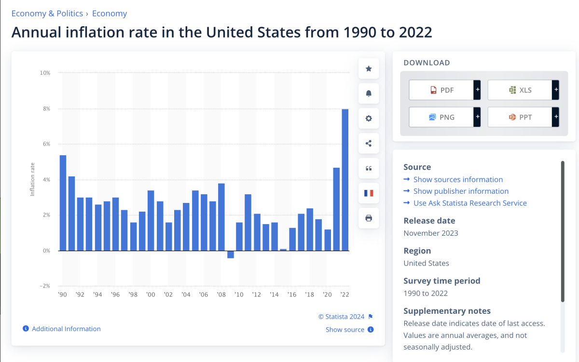Open the Economy & Politics breadcrumb
Viewport: 579px width, 362px height.
[47, 13]
